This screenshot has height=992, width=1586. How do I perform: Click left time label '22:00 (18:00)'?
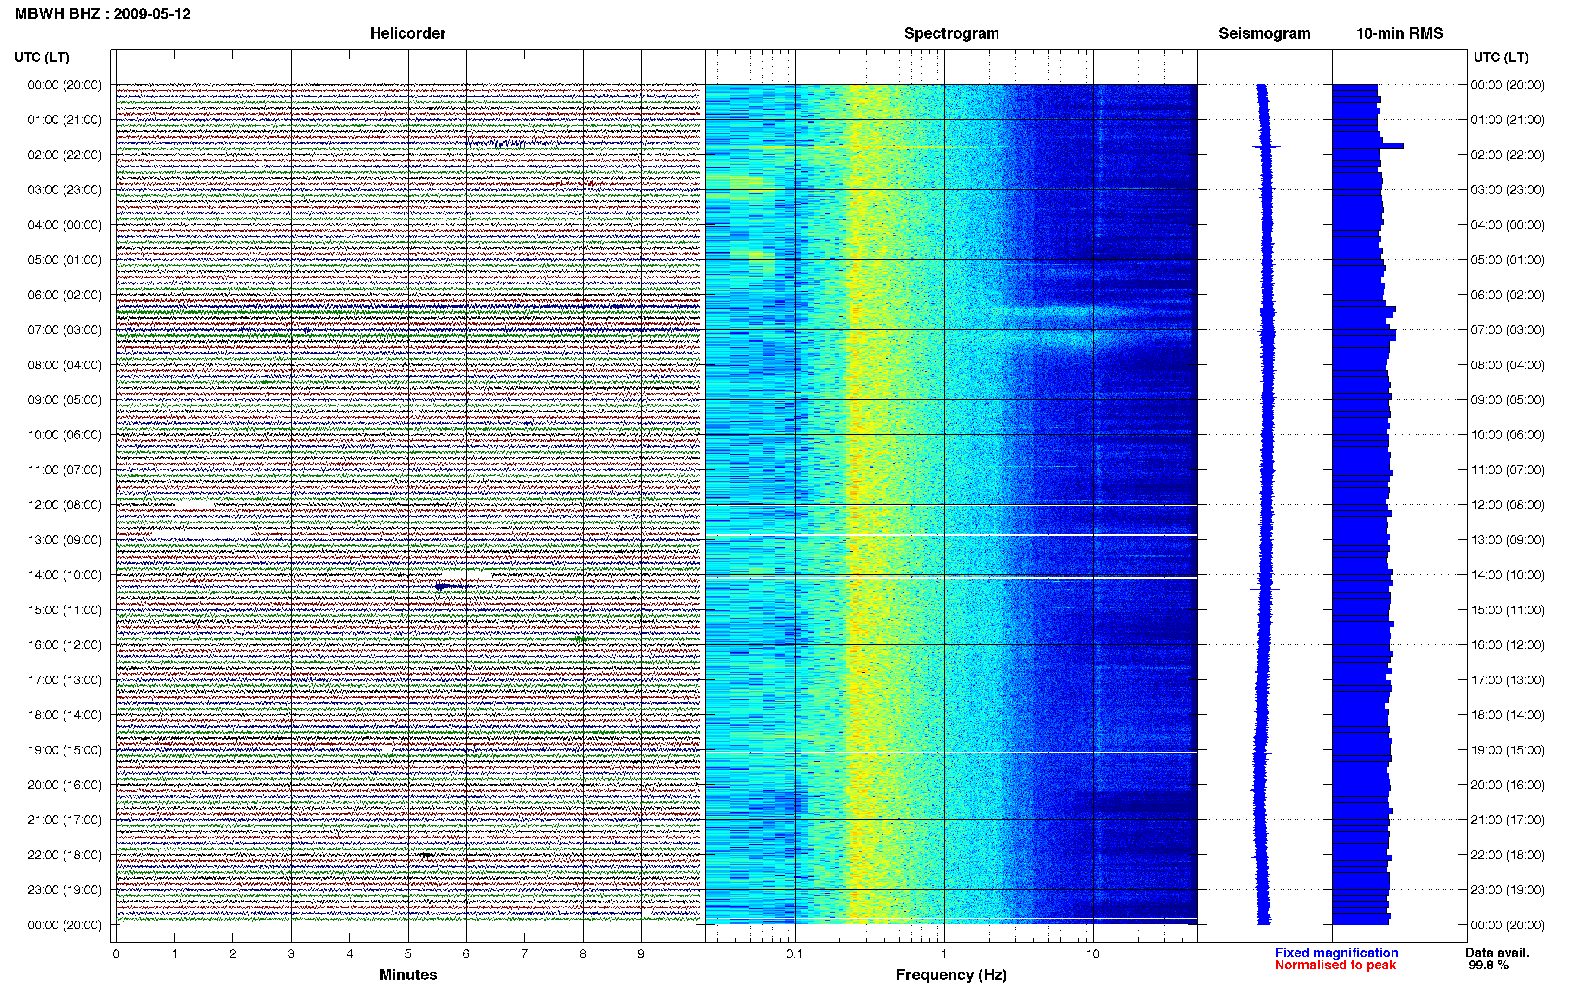click(x=64, y=855)
